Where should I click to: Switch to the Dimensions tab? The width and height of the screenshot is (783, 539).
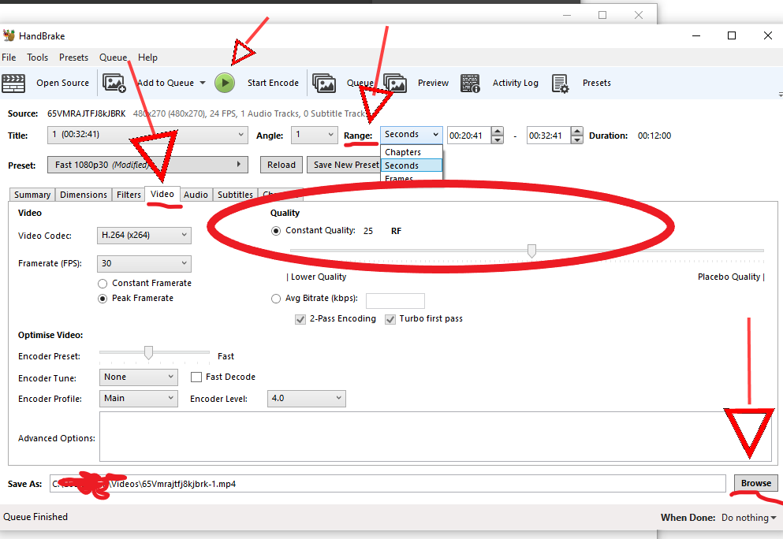(84, 195)
